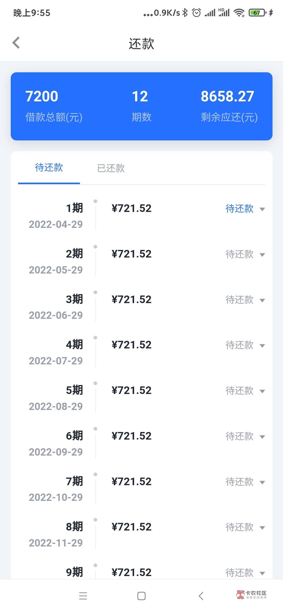Tap Android recent apps menu icon

click(x=83, y=596)
